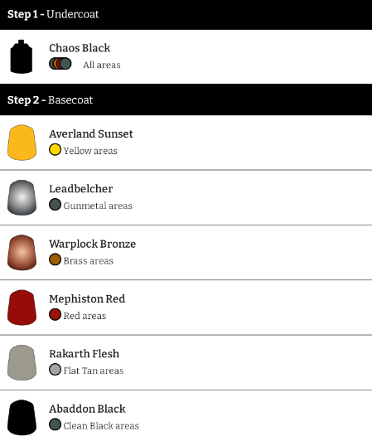The height and width of the screenshot is (441, 372).
Task: Click the yellow swatch beside Yellow areas
Action: tap(56, 149)
